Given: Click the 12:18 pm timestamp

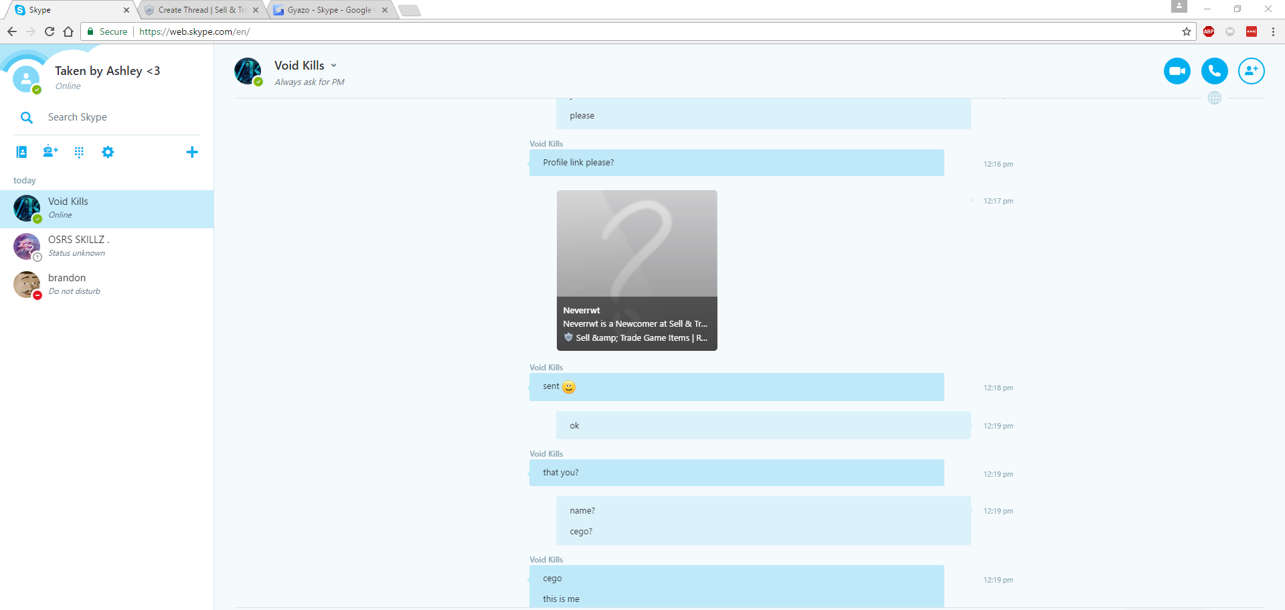Looking at the screenshot, I should click(x=998, y=388).
